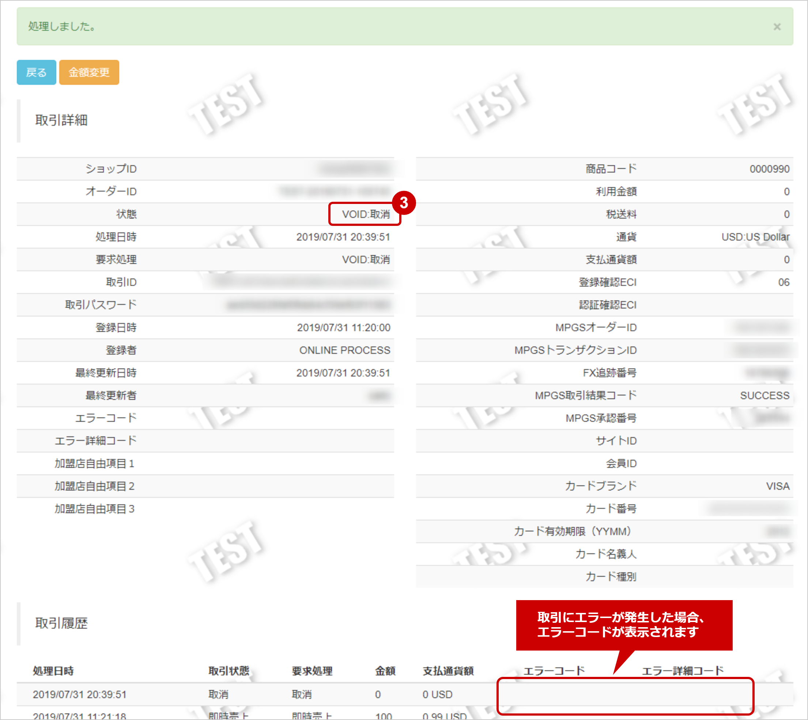The height and width of the screenshot is (720, 808).
Task: Select the 取引履歴 section heading
Action: (x=61, y=623)
